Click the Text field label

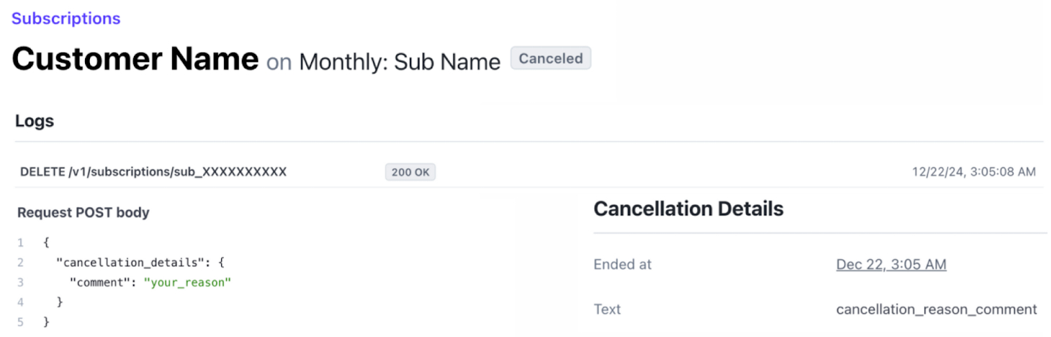click(x=607, y=309)
